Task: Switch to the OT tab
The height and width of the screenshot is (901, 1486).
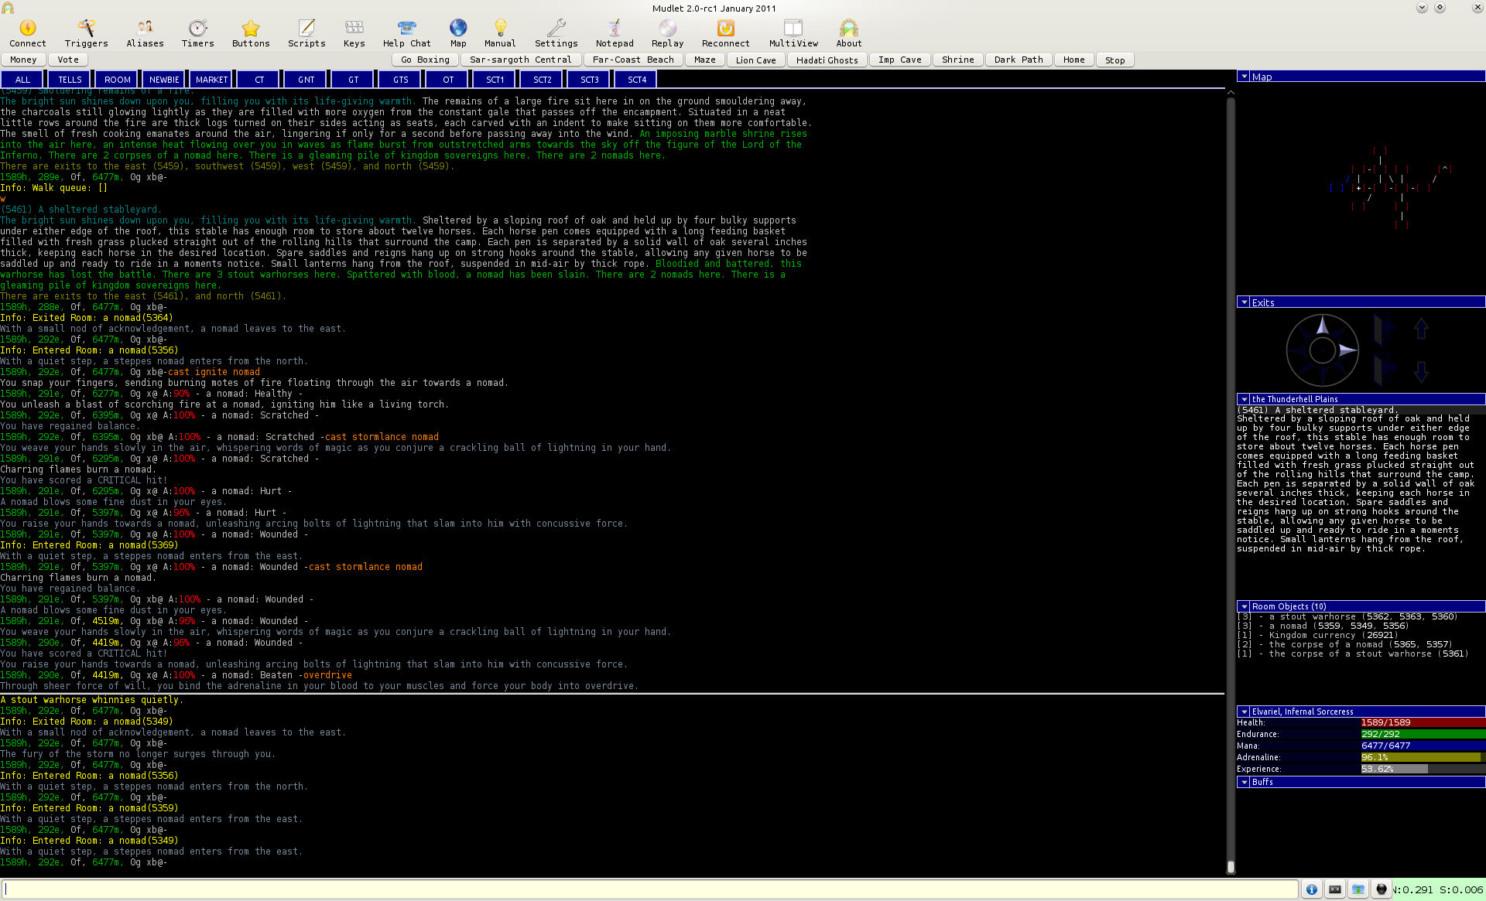Action: (x=448, y=79)
